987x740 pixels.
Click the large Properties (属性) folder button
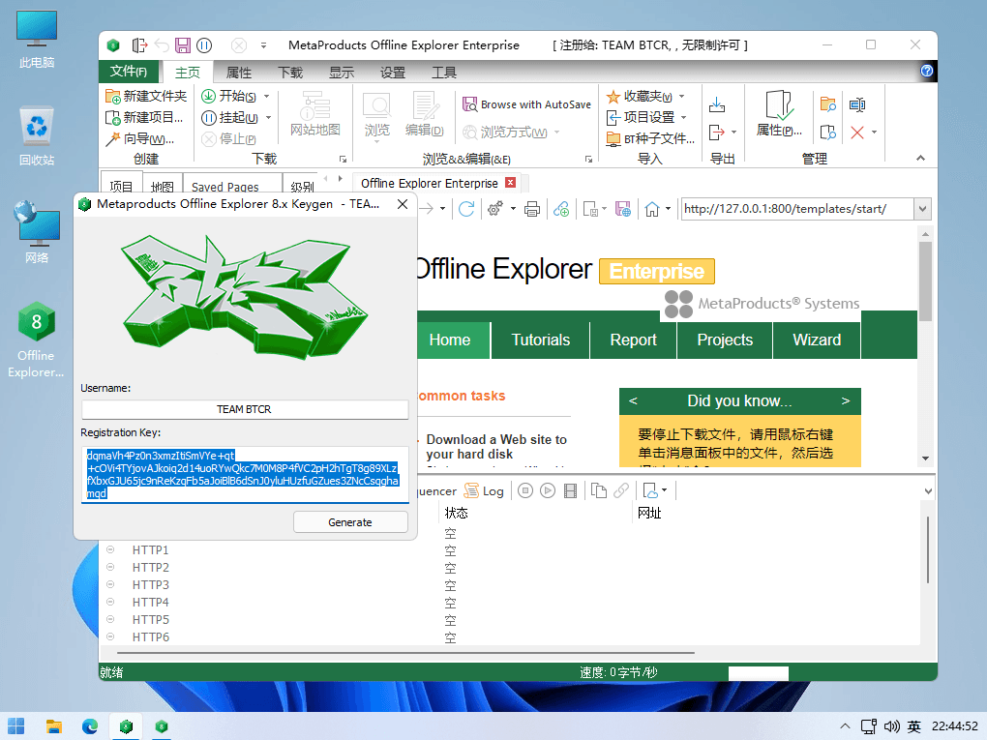pos(779,113)
